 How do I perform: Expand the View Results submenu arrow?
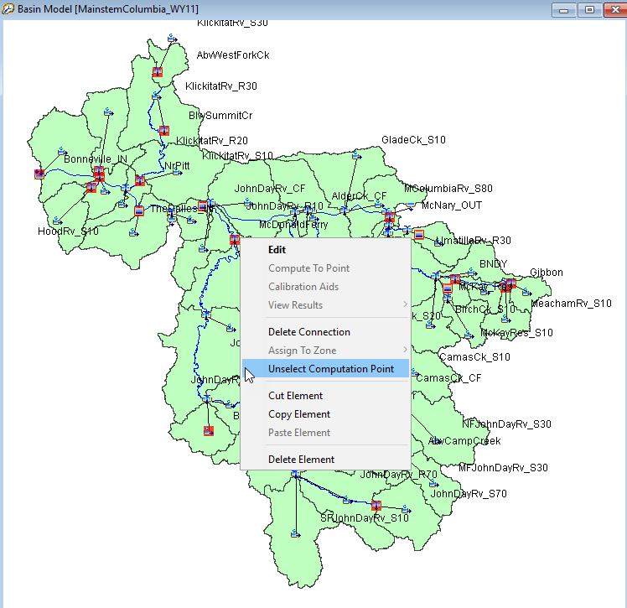click(405, 304)
